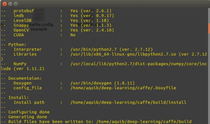Minimize the terminal window
The height and width of the screenshot is (124, 210).
point(10,4)
